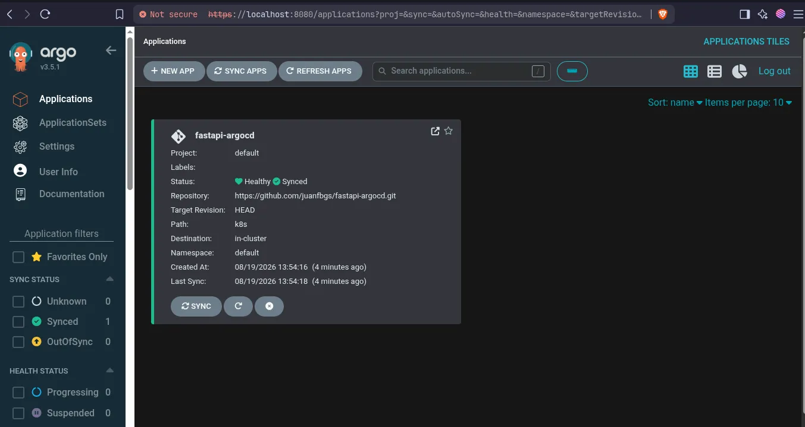This screenshot has height=427, width=805.
Task: Open the browser hamburger menu
Action: click(798, 14)
